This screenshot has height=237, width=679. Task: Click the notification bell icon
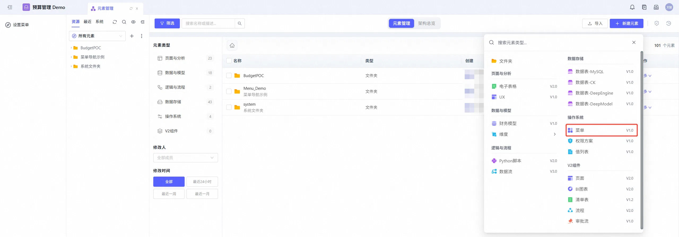(x=632, y=7)
